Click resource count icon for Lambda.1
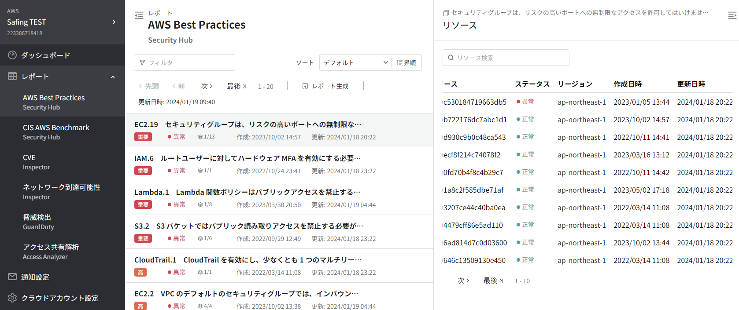This screenshot has height=310, width=739. [200, 205]
